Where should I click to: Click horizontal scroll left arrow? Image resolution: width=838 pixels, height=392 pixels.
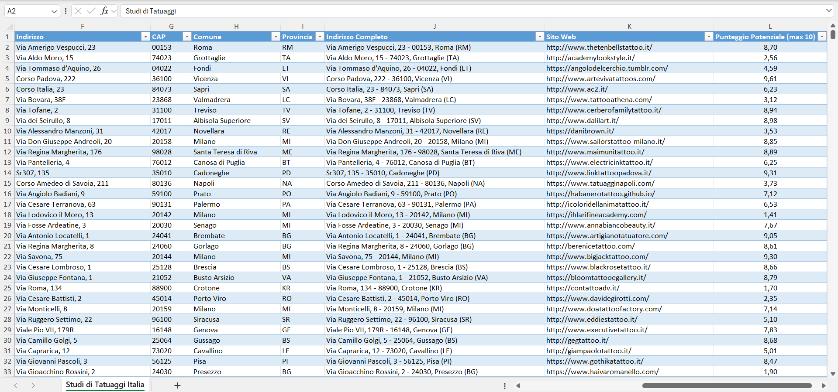click(518, 385)
